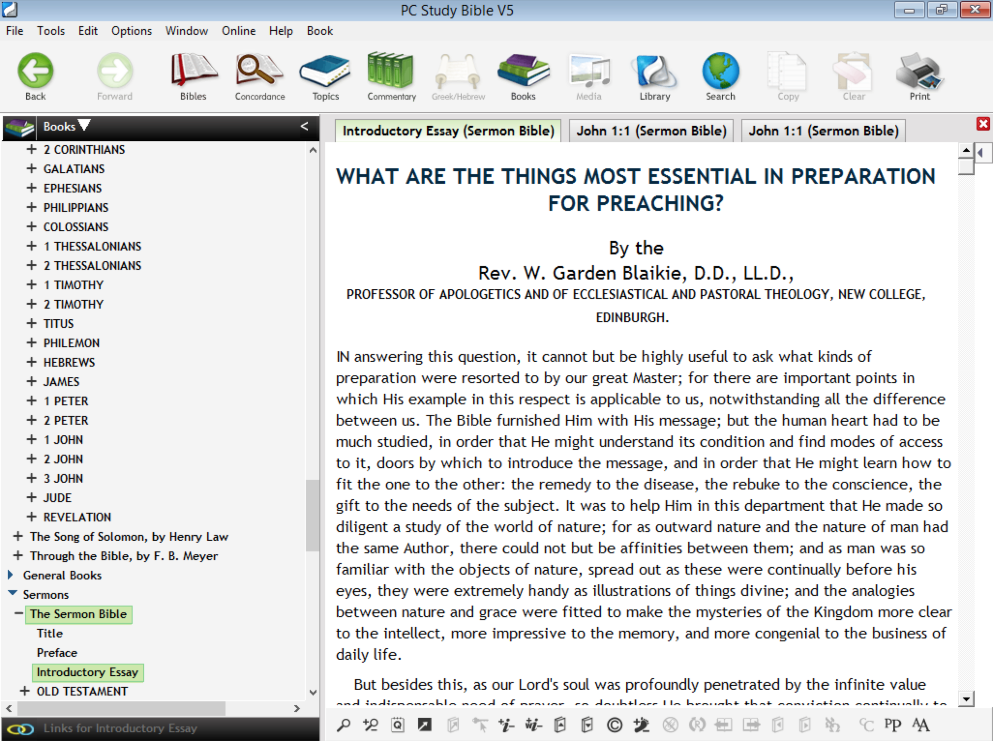Click the 'wi-' icon in bottom toolbar
The width and height of the screenshot is (993, 741).
pos(533,725)
